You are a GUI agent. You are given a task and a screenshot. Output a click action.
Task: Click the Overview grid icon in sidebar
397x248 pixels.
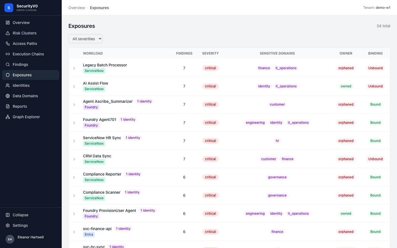coord(8,23)
